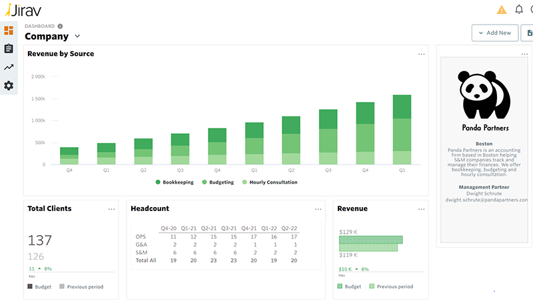Toggle Bookkeeping series in chart legend

point(175,182)
